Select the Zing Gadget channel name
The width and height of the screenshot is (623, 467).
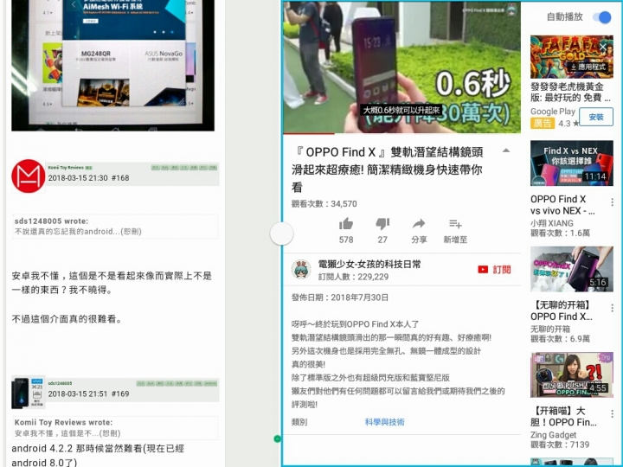pos(553,435)
